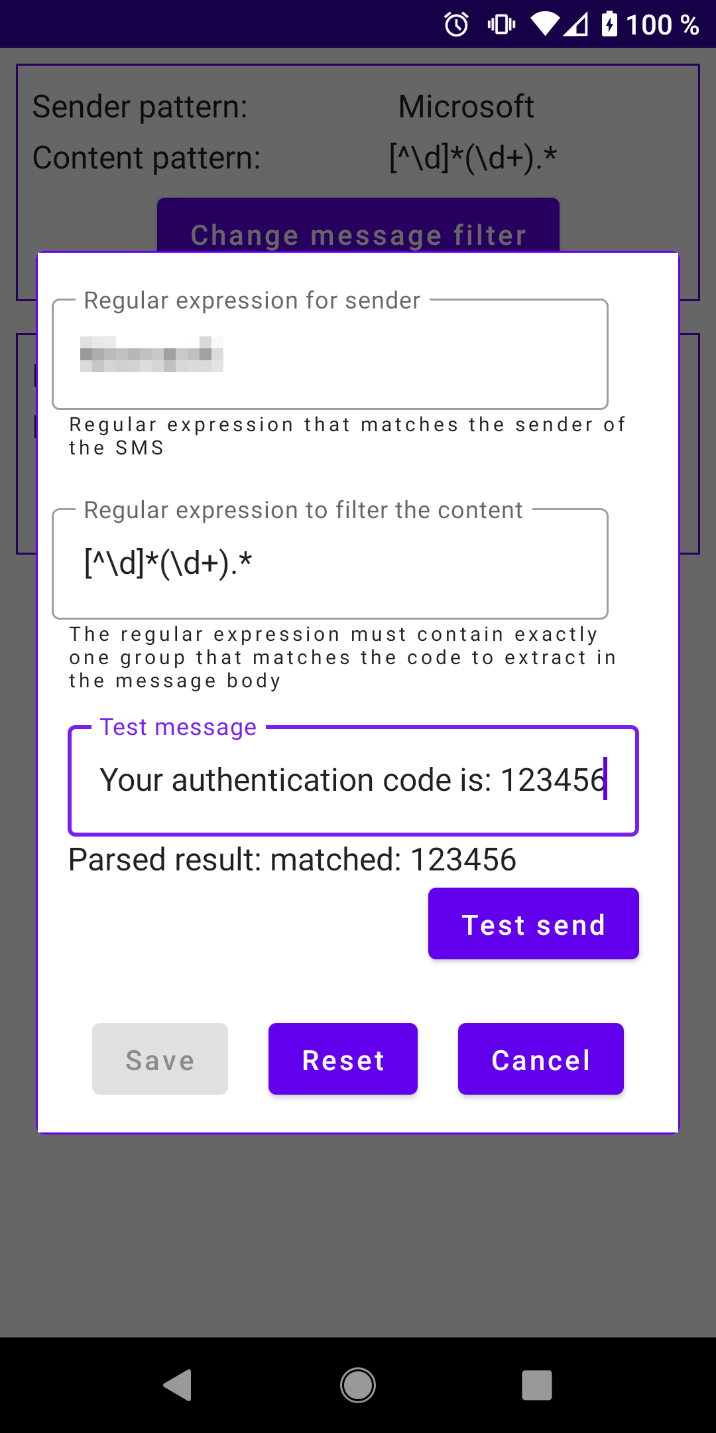Screen dimensions: 716x1433
Task: Tap the Content pattern value behind dialog
Action: (473, 158)
